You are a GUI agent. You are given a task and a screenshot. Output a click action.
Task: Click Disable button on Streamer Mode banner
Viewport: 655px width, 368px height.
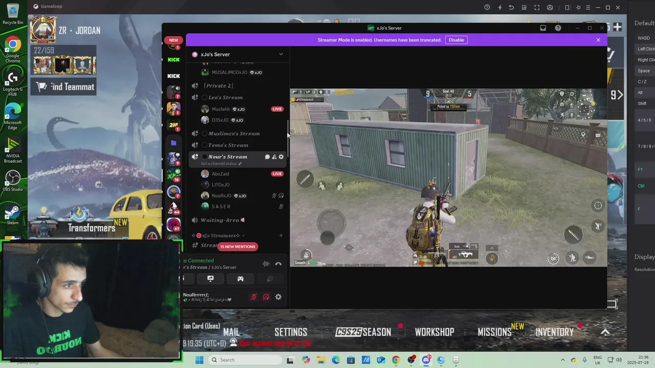pos(456,40)
